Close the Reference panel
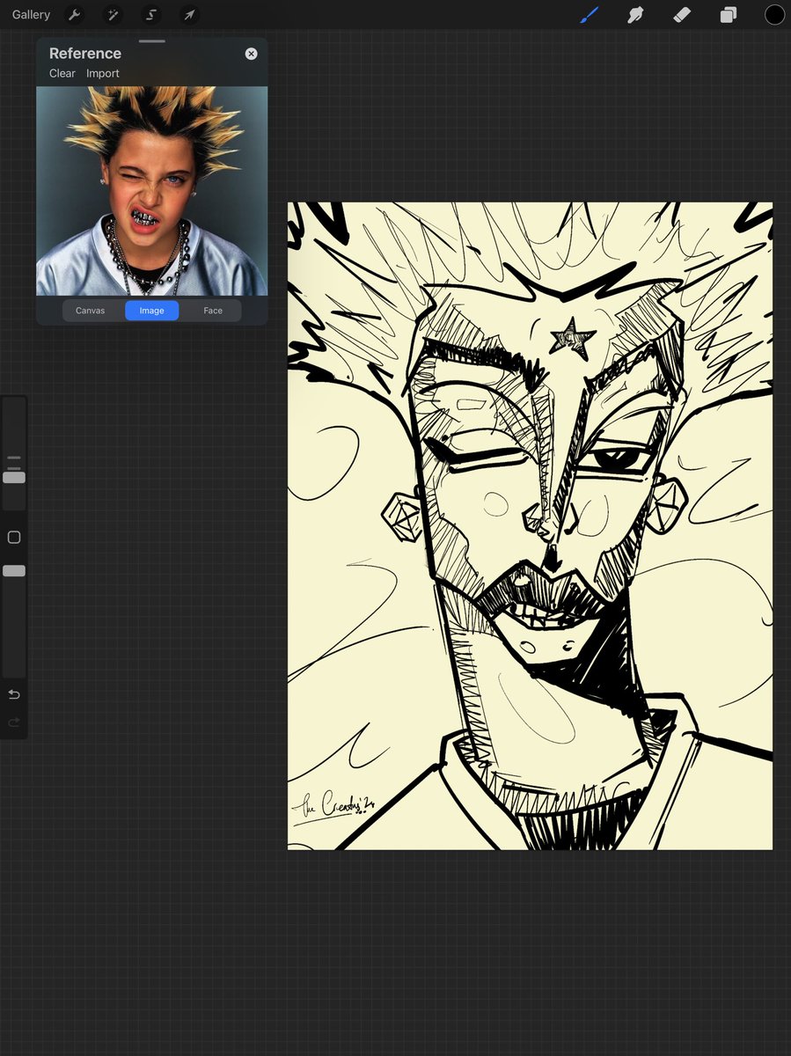Image resolution: width=791 pixels, height=1056 pixels. tap(251, 54)
